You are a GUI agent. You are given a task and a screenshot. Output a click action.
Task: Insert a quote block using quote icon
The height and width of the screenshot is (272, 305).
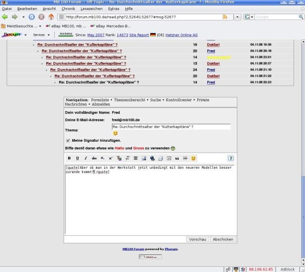[177, 158]
